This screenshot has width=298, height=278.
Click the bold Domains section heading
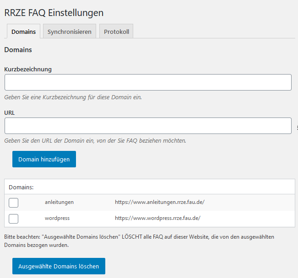point(18,49)
